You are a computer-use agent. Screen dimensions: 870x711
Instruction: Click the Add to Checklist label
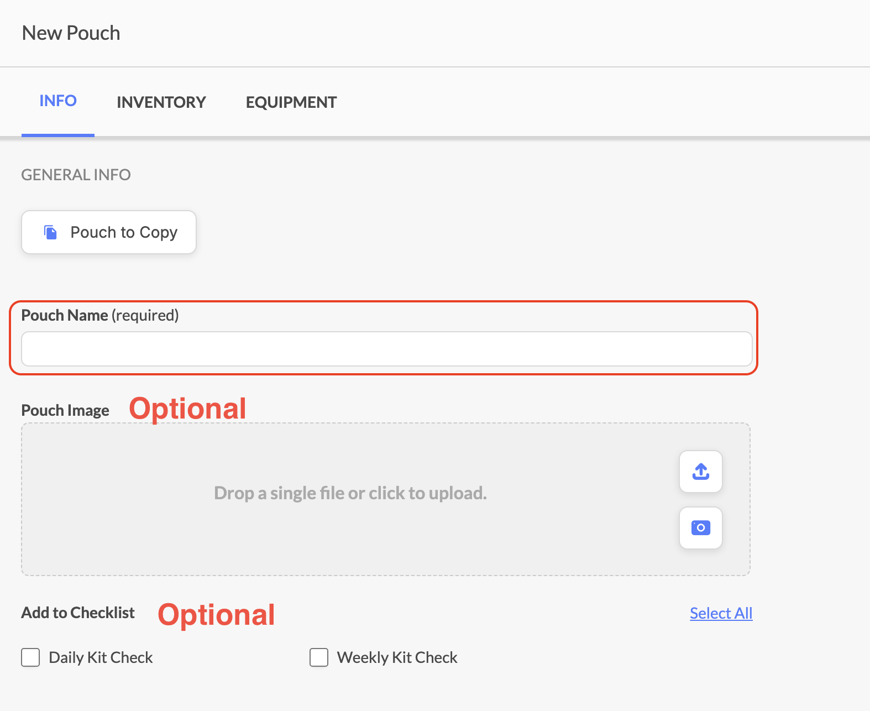pyautogui.click(x=78, y=613)
